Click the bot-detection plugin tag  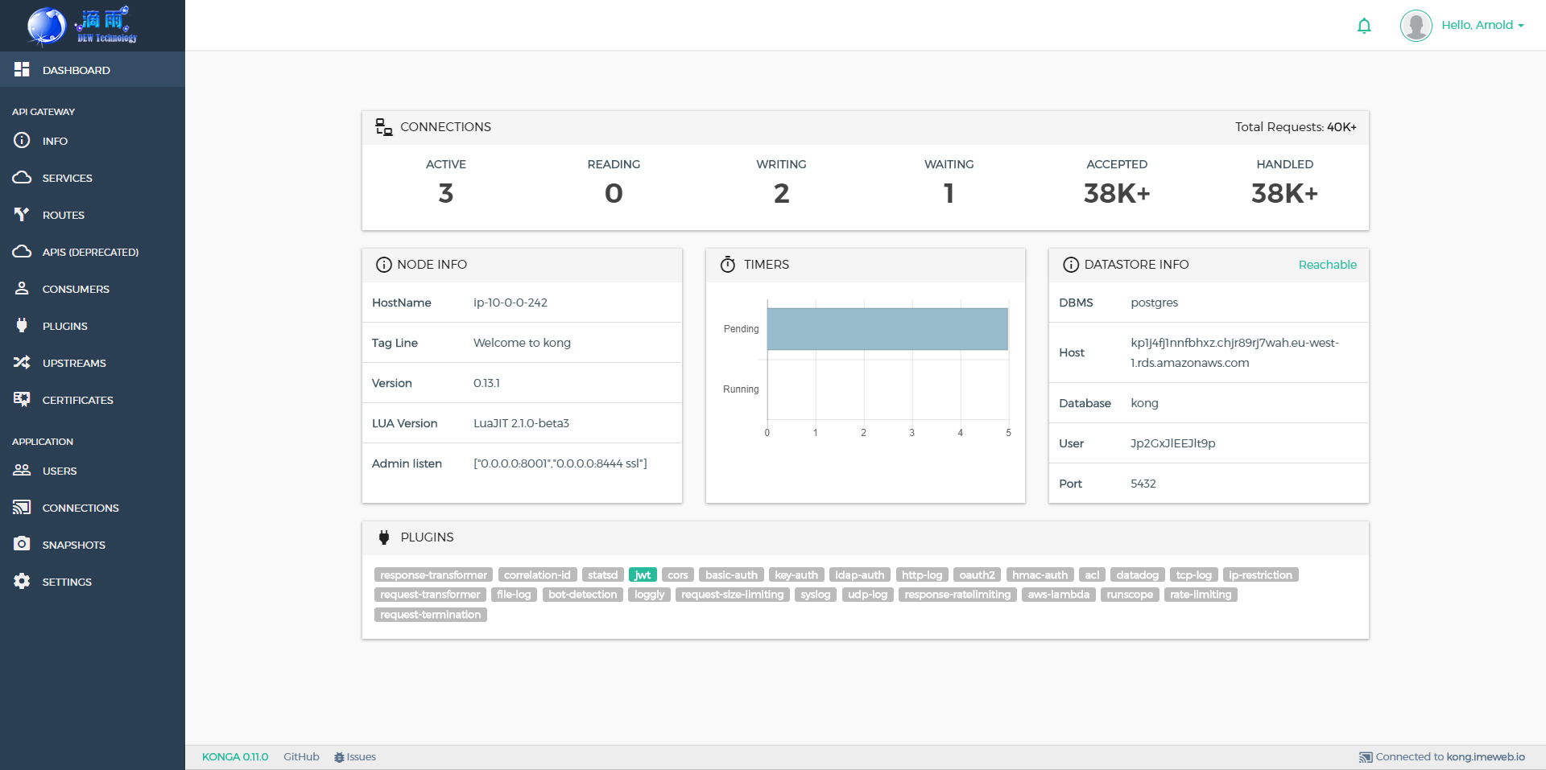click(583, 595)
